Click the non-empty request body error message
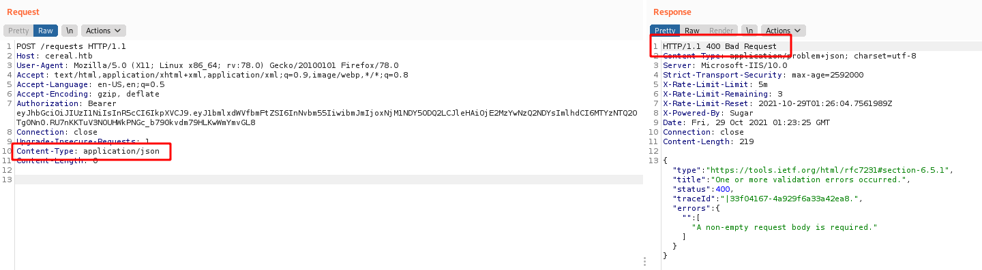The width and height of the screenshot is (982, 270). coord(784,227)
